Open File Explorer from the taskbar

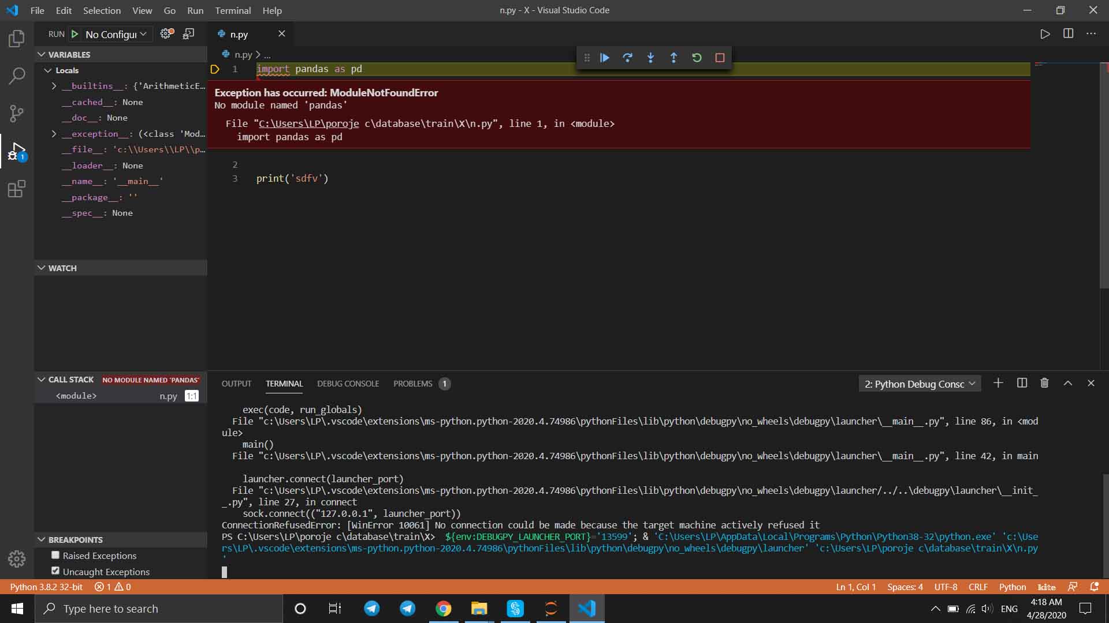(479, 609)
